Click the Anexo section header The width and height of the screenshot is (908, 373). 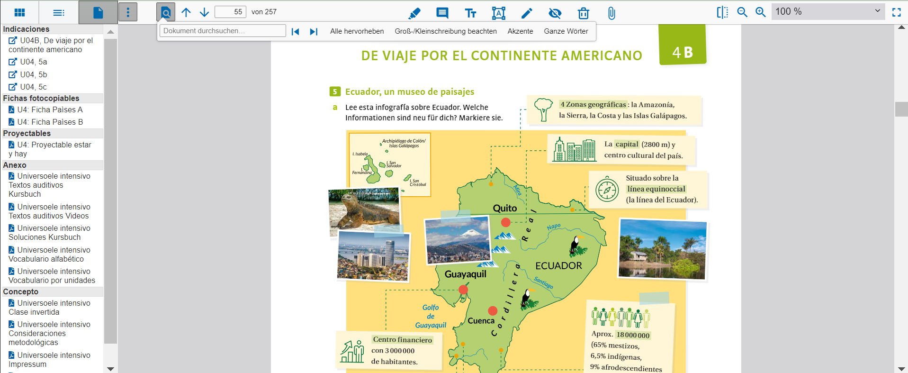tap(52, 165)
